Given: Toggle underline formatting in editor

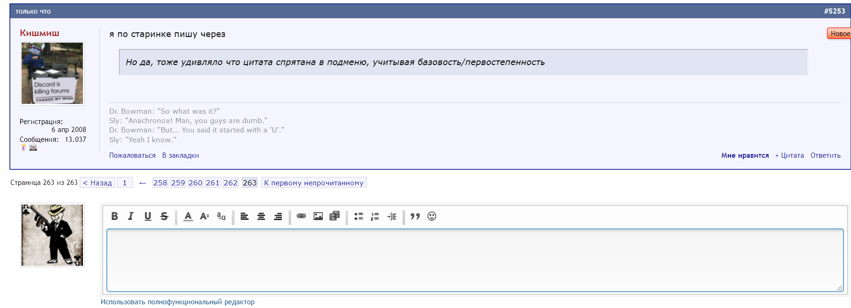Looking at the screenshot, I should coord(148,216).
